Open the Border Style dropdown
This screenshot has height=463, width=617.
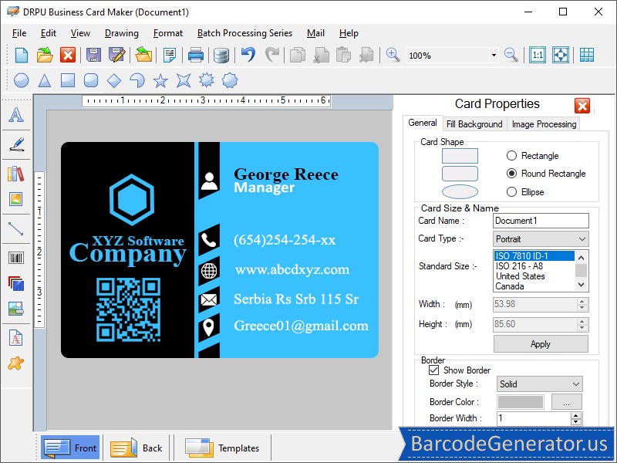pyautogui.click(x=539, y=384)
